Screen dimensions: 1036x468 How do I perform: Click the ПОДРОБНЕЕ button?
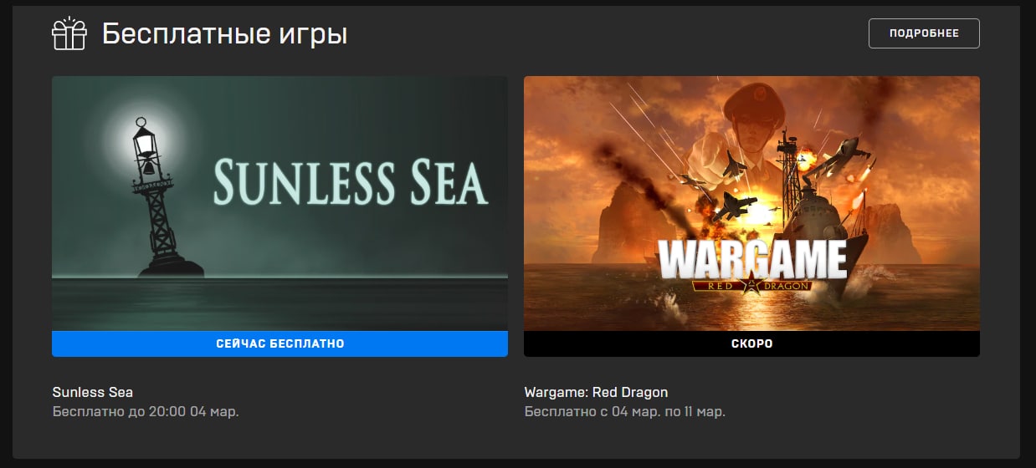coord(924,33)
